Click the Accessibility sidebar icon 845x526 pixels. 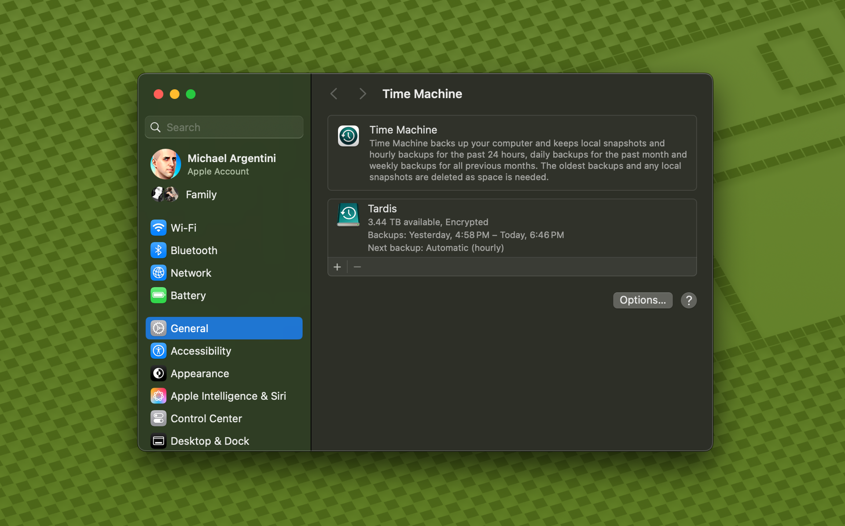[x=158, y=351]
